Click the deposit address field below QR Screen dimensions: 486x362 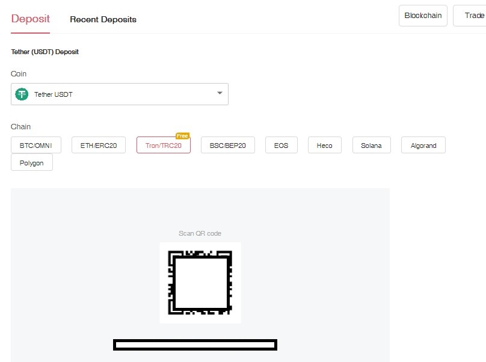(195, 345)
